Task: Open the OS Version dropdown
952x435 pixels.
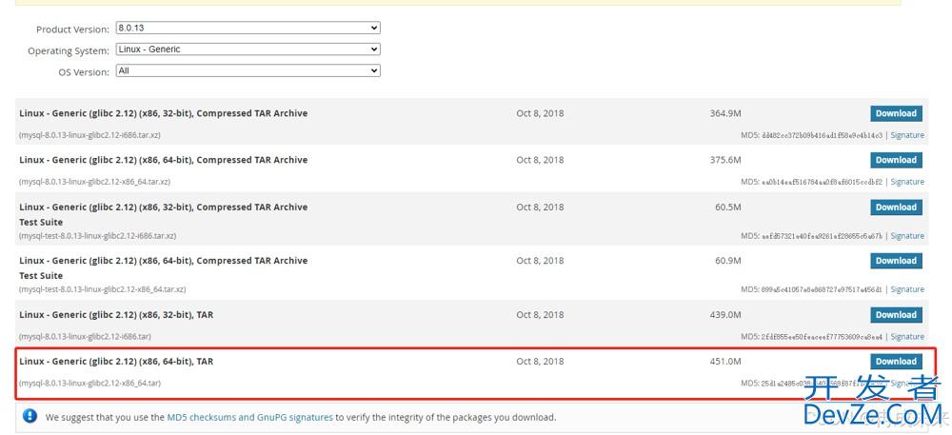Action: coord(248,70)
